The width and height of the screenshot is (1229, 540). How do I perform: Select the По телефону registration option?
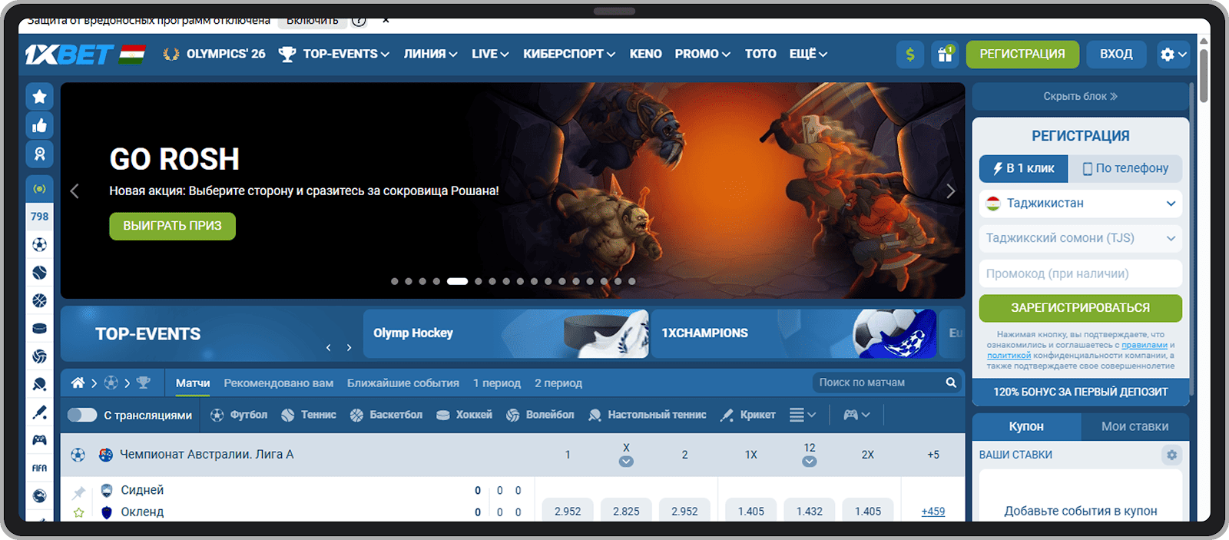(x=1125, y=168)
